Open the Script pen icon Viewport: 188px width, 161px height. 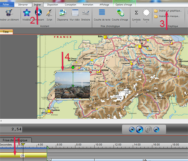[x=49, y=15]
